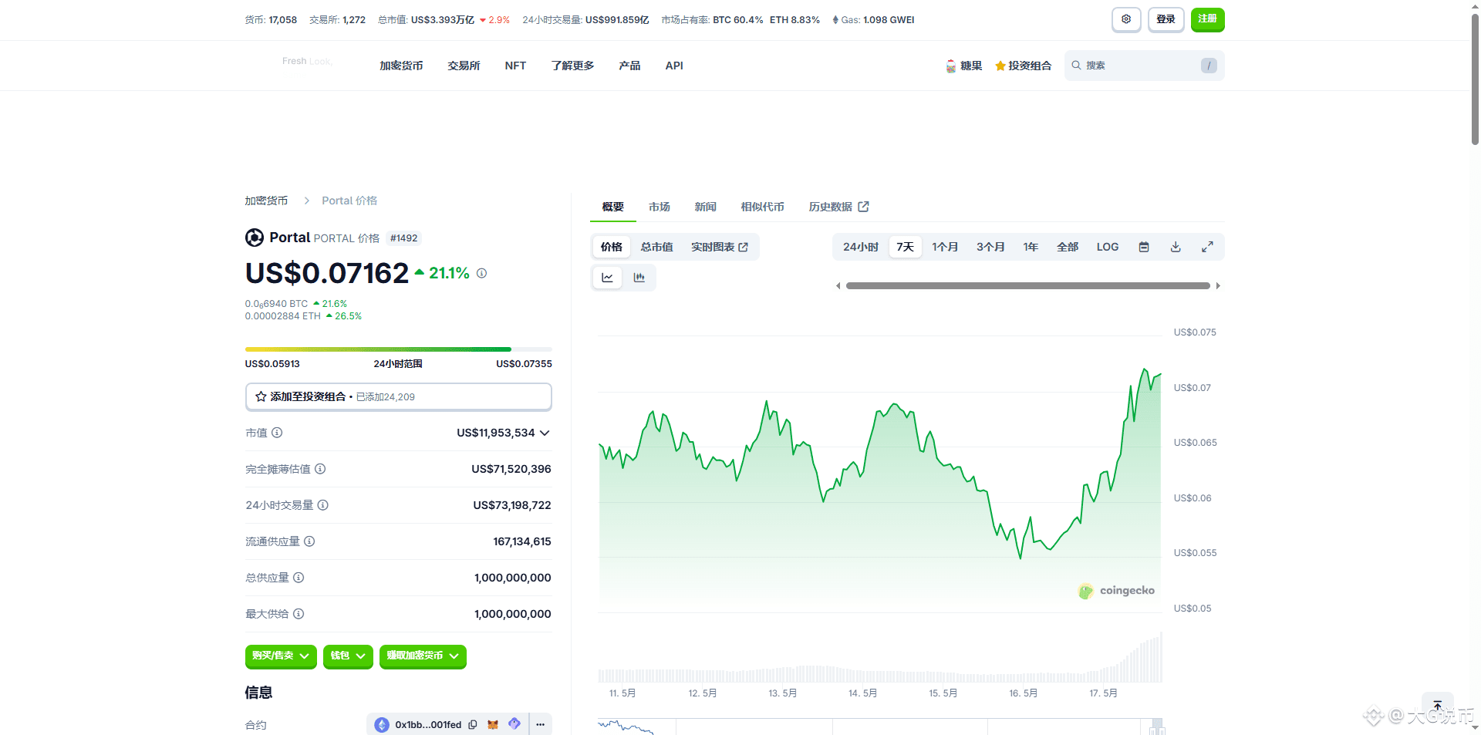
Task: Click the star icon in add-to-portfolio box
Action: point(261,396)
